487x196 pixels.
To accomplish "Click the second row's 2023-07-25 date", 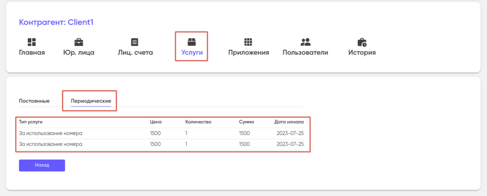I will (x=290, y=144).
